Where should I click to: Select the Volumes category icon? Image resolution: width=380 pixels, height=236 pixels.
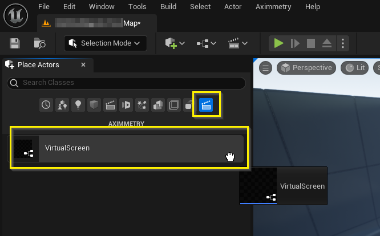tap(174, 105)
